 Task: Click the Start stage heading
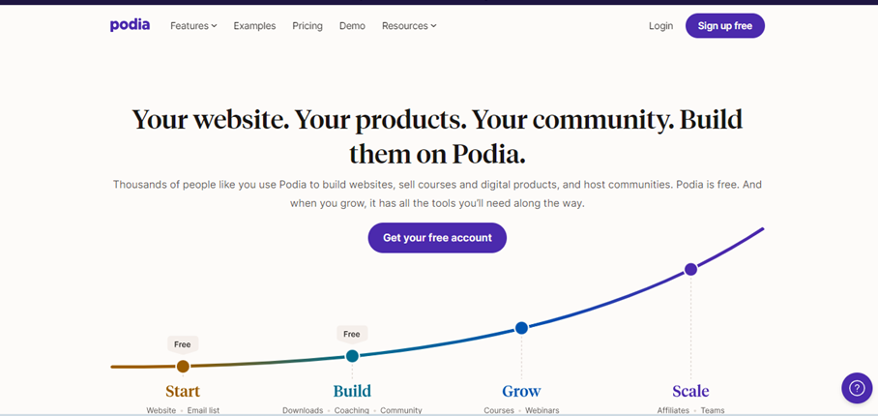(x=183, y=391)
